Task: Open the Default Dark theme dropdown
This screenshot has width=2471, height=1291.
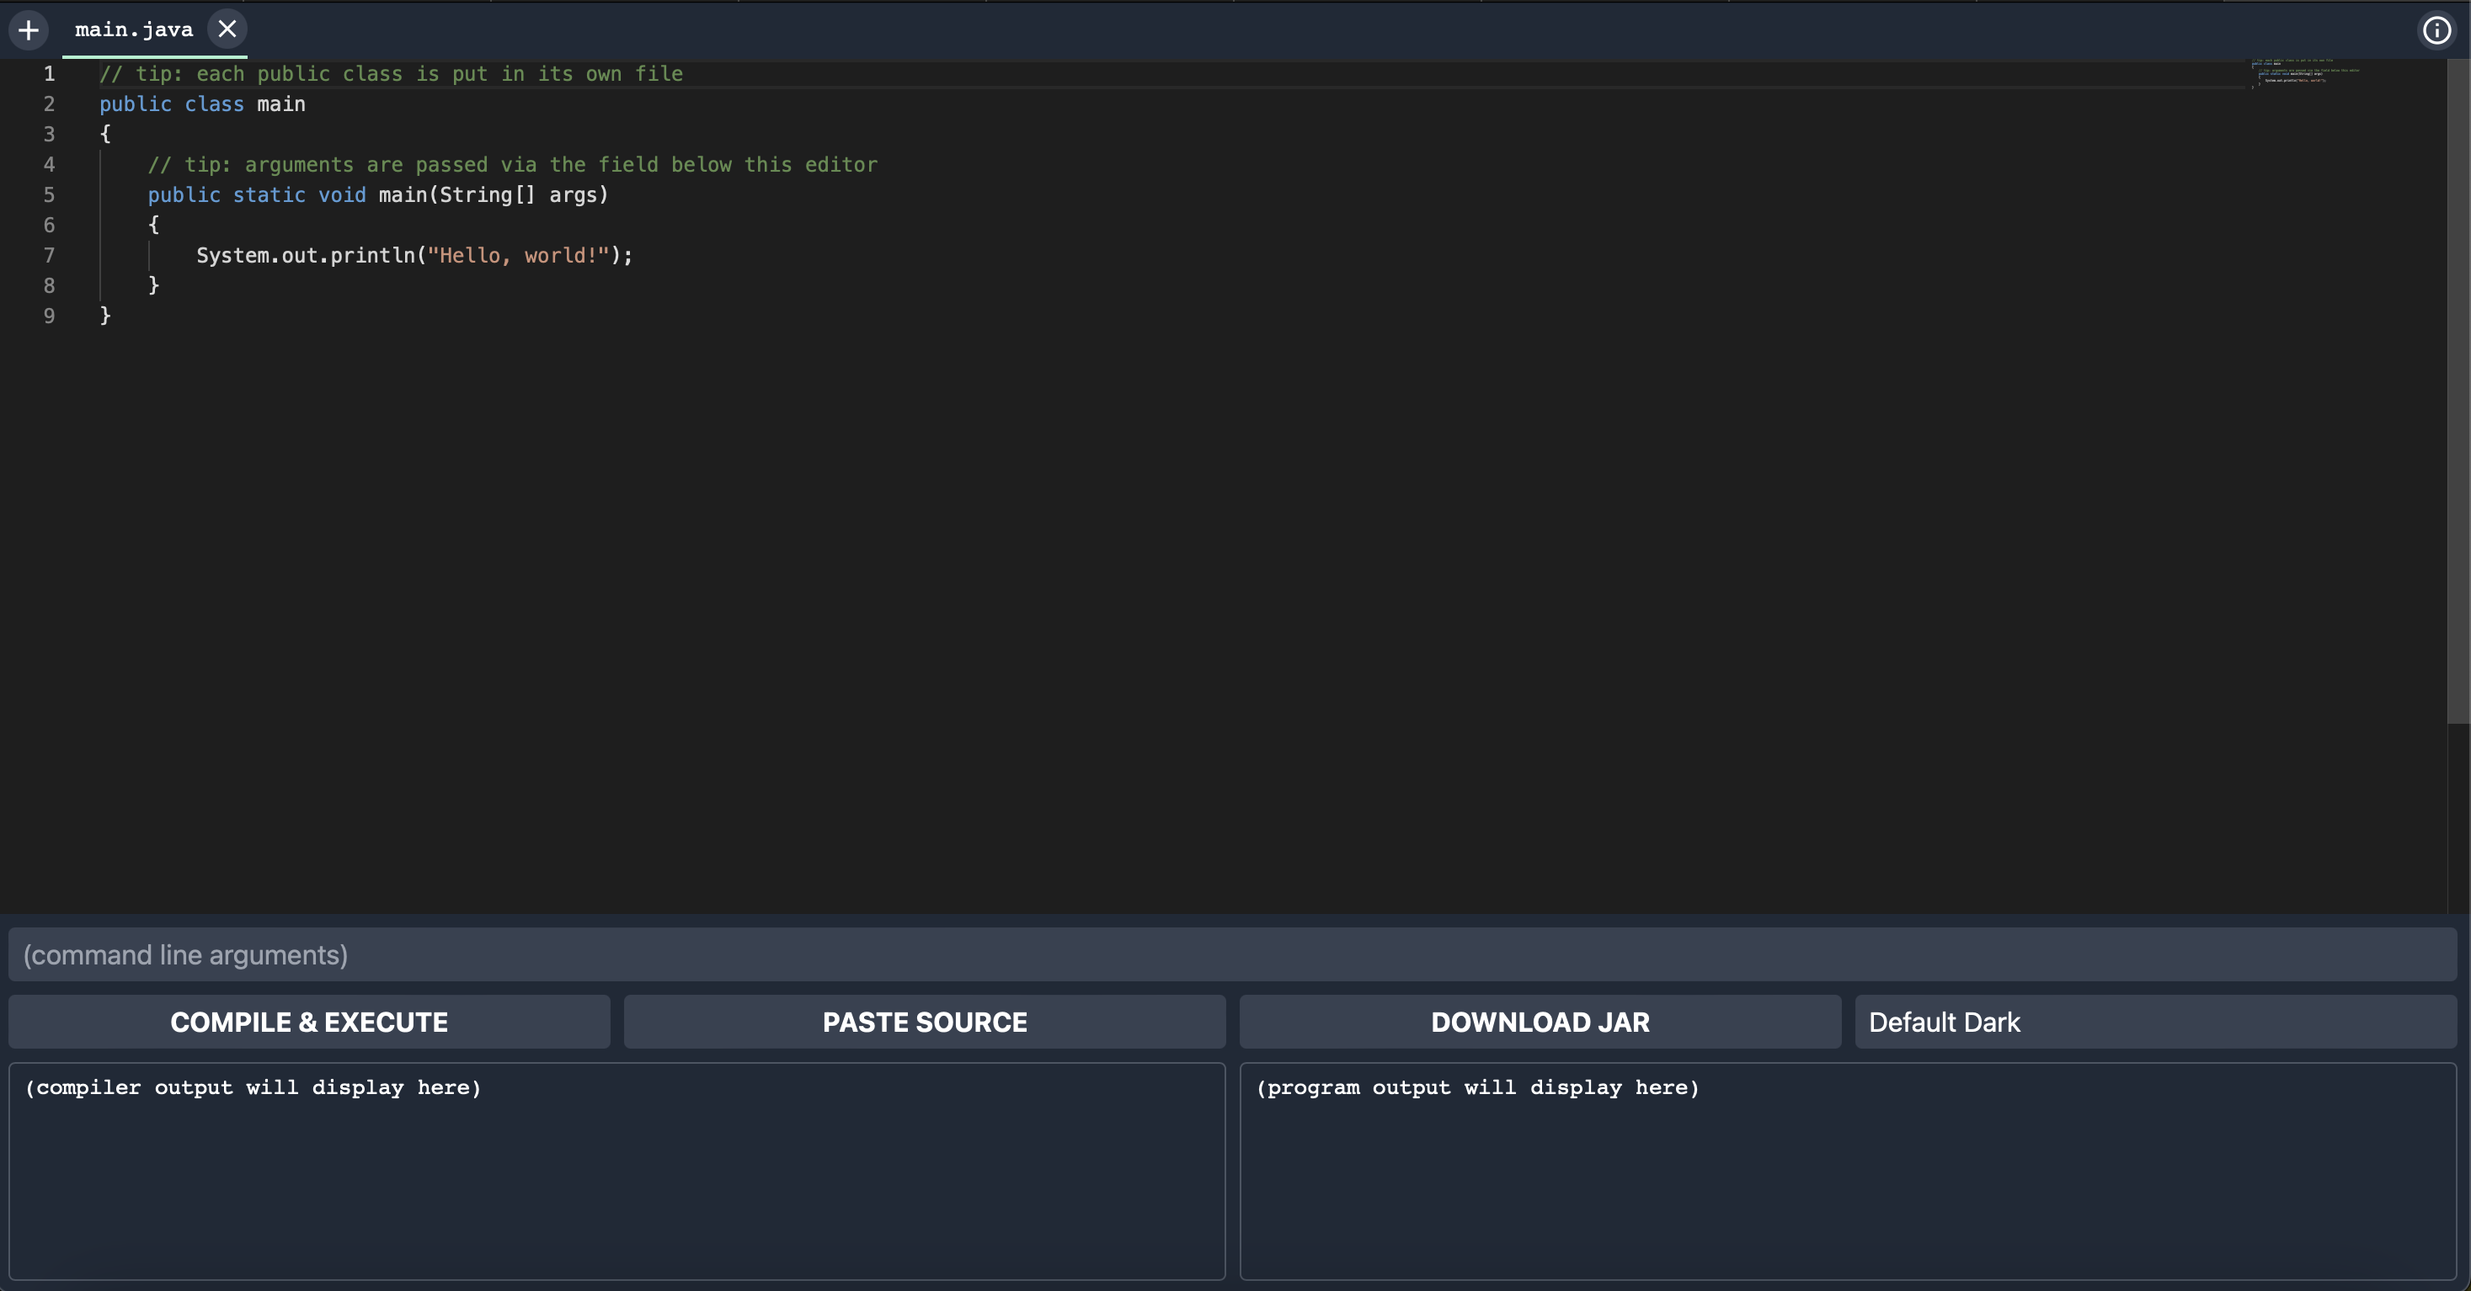Action: tap(2154, 1022)
